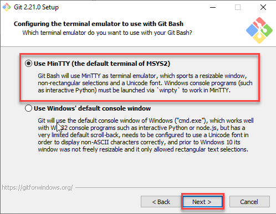Click the cmd.exe console description paragraph
The width and height of the screenshot is (276, 214).
[x=146, y=135]
